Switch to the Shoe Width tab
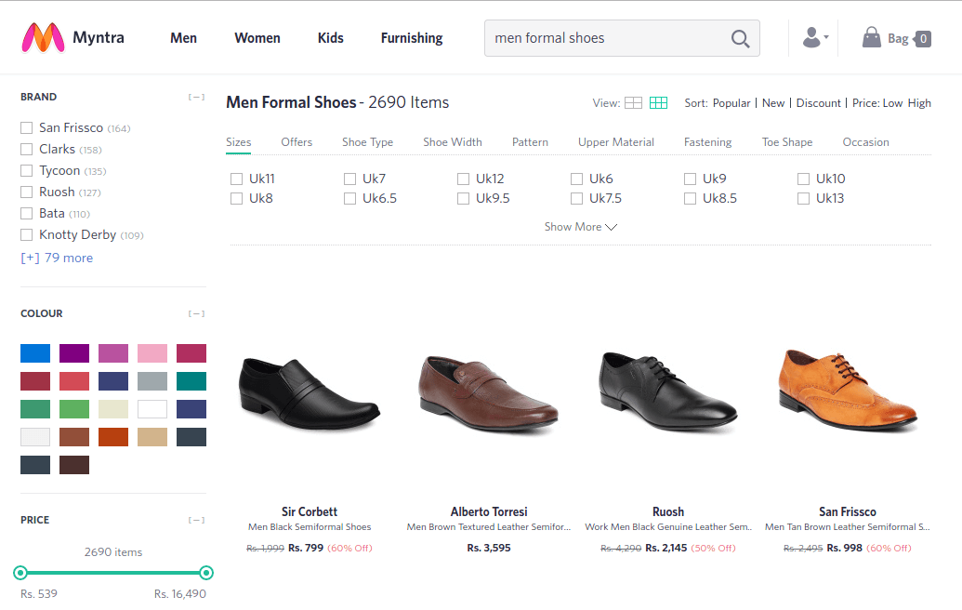Image resolution: width=962 pixels, height=610 pixels. (x=453, y=141)
